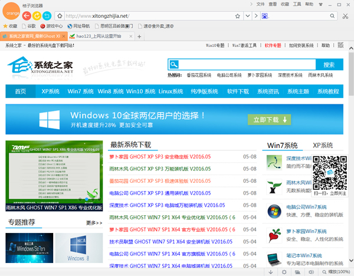Open downloads from the status bar arrow
The height and width of the screenshot is (276, 354).
(270, 272)
